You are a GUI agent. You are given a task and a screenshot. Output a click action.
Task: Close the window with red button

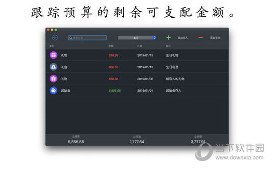(x=48, y=30)
